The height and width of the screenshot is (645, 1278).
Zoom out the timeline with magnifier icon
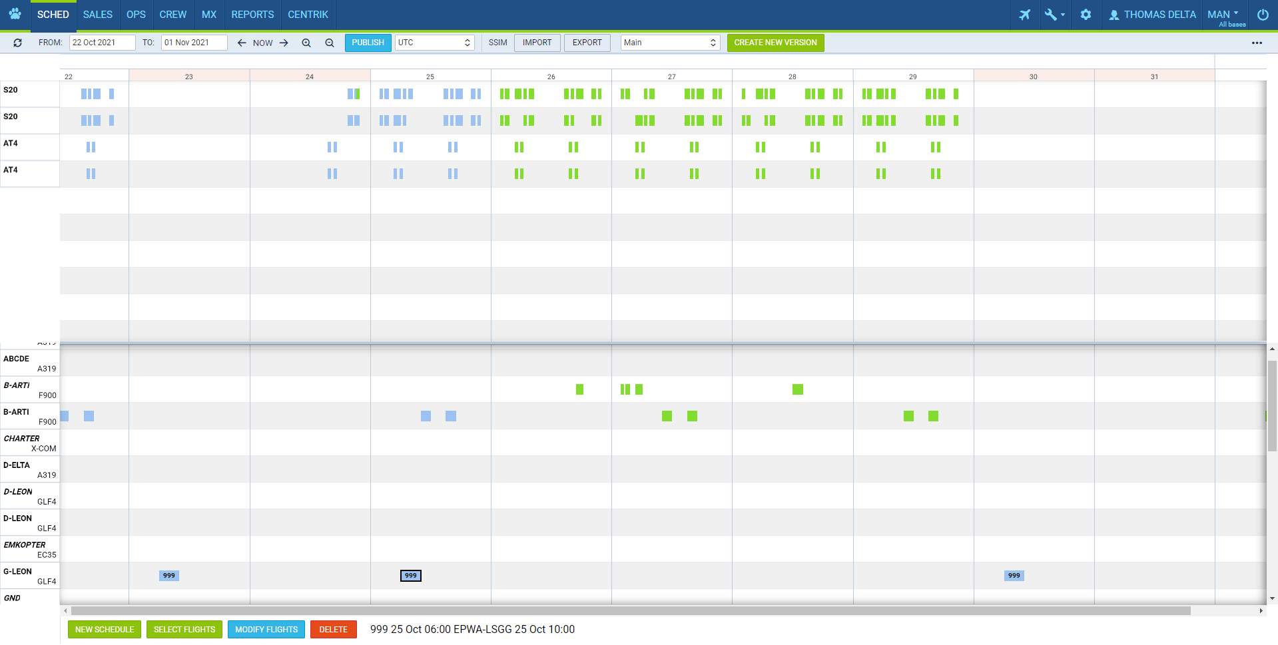coord(330,42)
